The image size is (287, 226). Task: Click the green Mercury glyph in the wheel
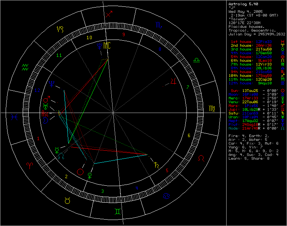click(57, 150)
